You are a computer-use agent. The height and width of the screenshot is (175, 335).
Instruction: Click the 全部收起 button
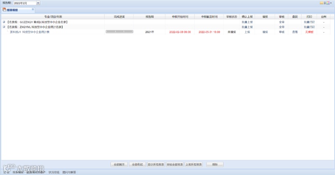[x=137, y=165]
